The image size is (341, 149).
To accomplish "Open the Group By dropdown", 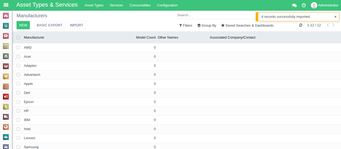I will [207, 26].
